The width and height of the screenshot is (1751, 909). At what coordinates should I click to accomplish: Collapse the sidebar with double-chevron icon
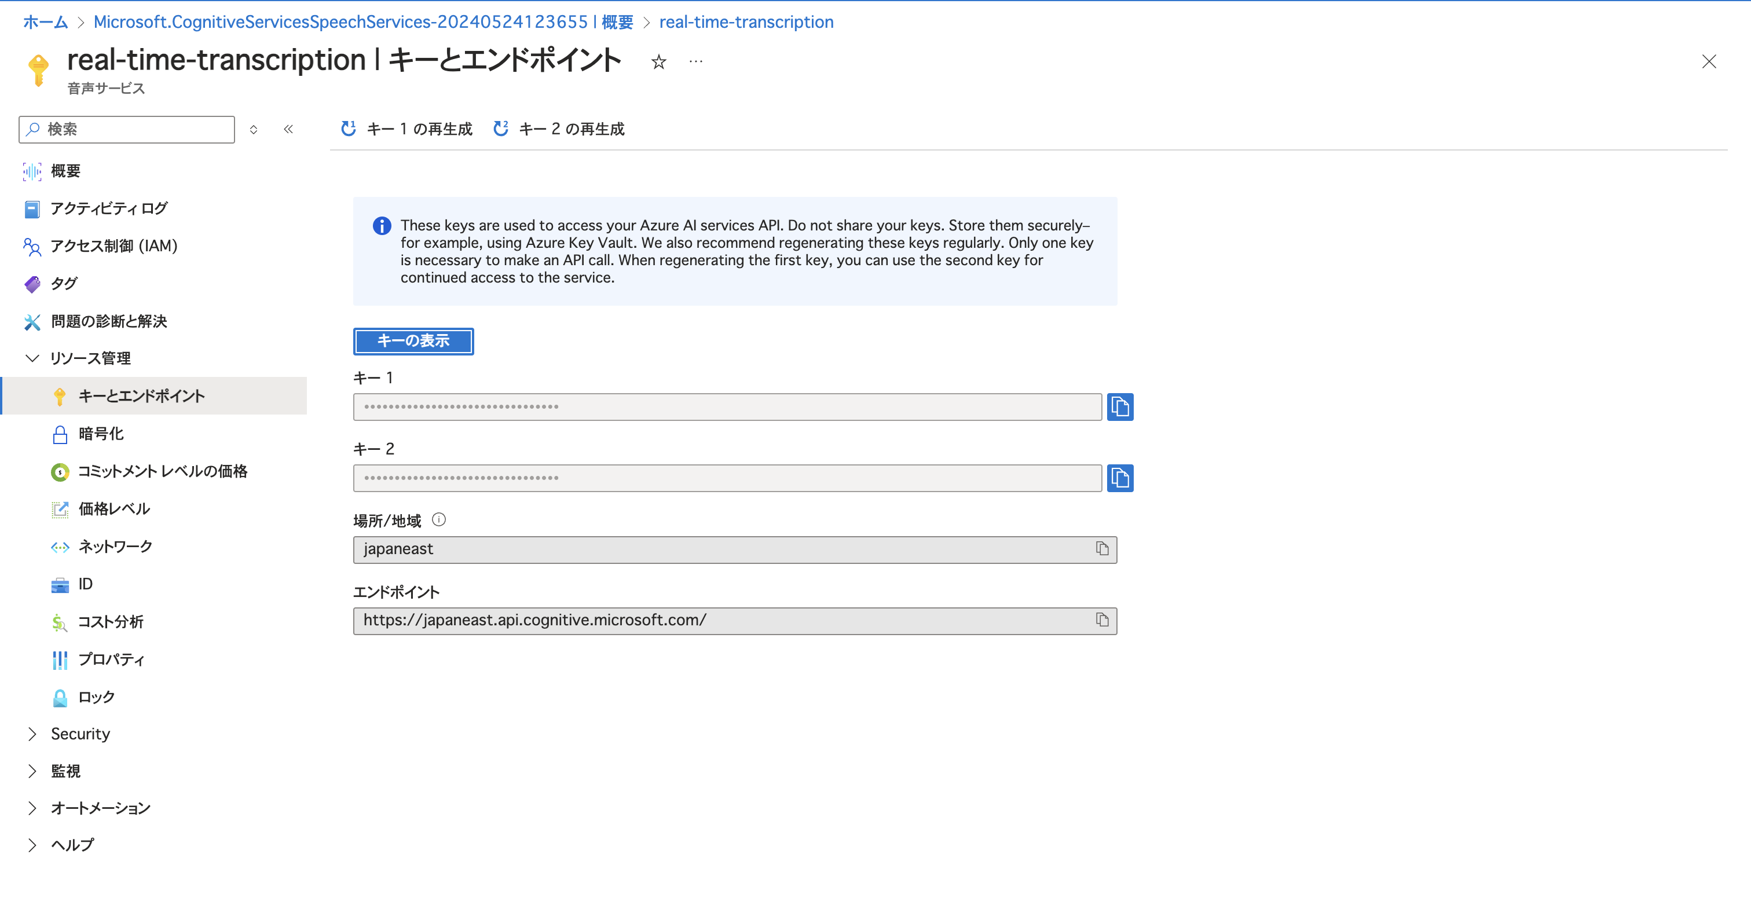point(288,129)
